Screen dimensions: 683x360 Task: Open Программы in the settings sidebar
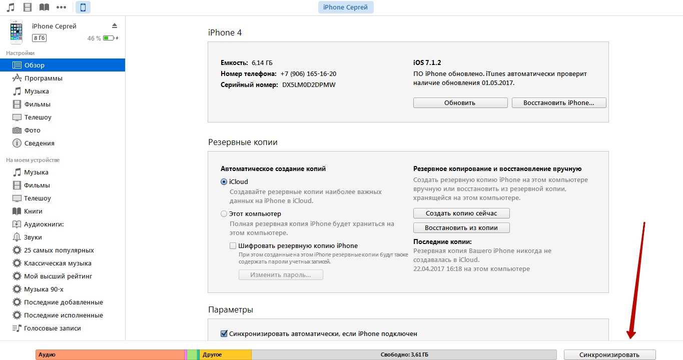click(x=43, y=78)
